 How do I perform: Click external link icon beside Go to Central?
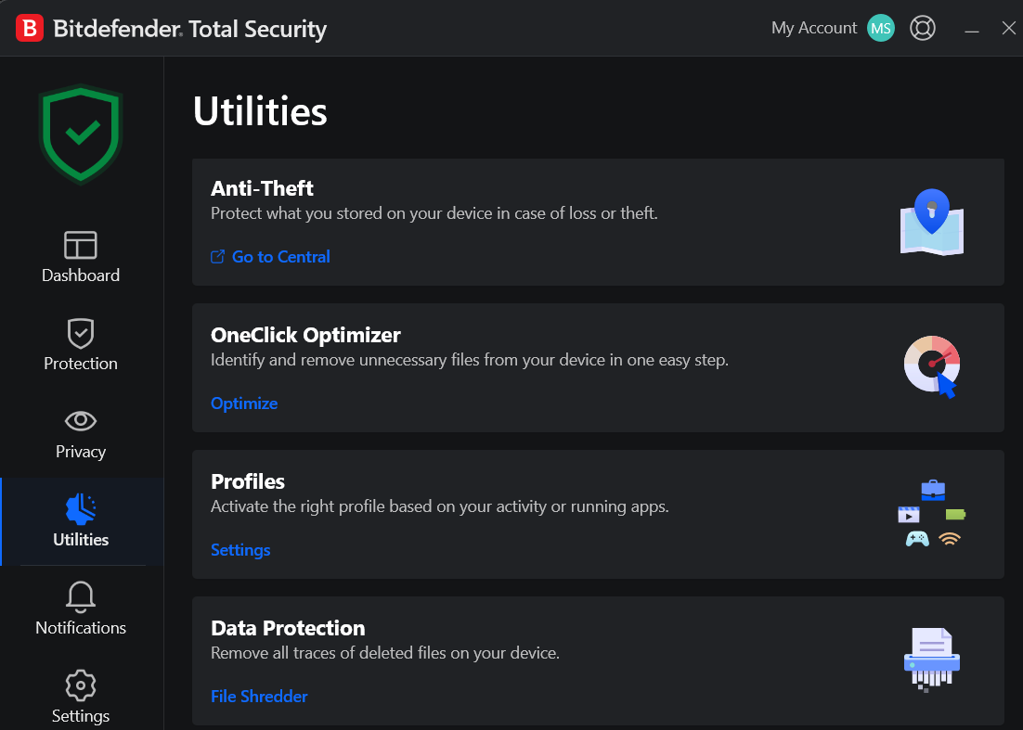217,257
